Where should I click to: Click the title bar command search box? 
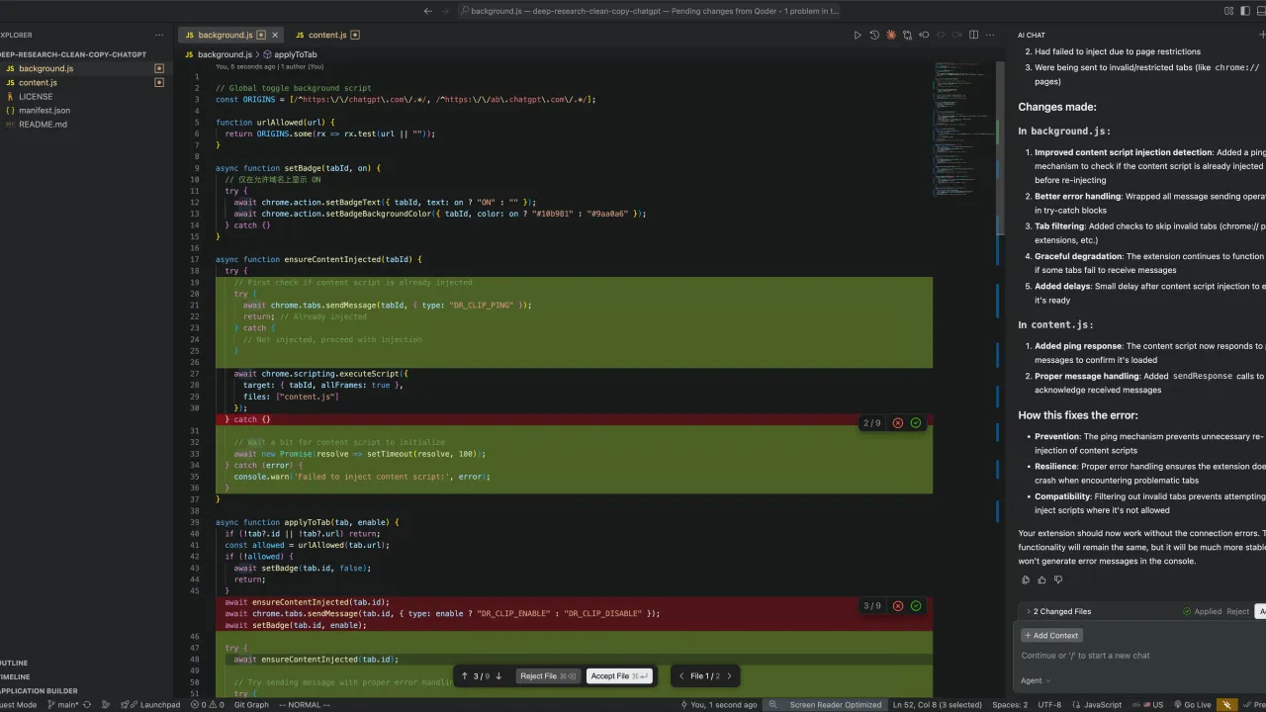click(651, 11)
